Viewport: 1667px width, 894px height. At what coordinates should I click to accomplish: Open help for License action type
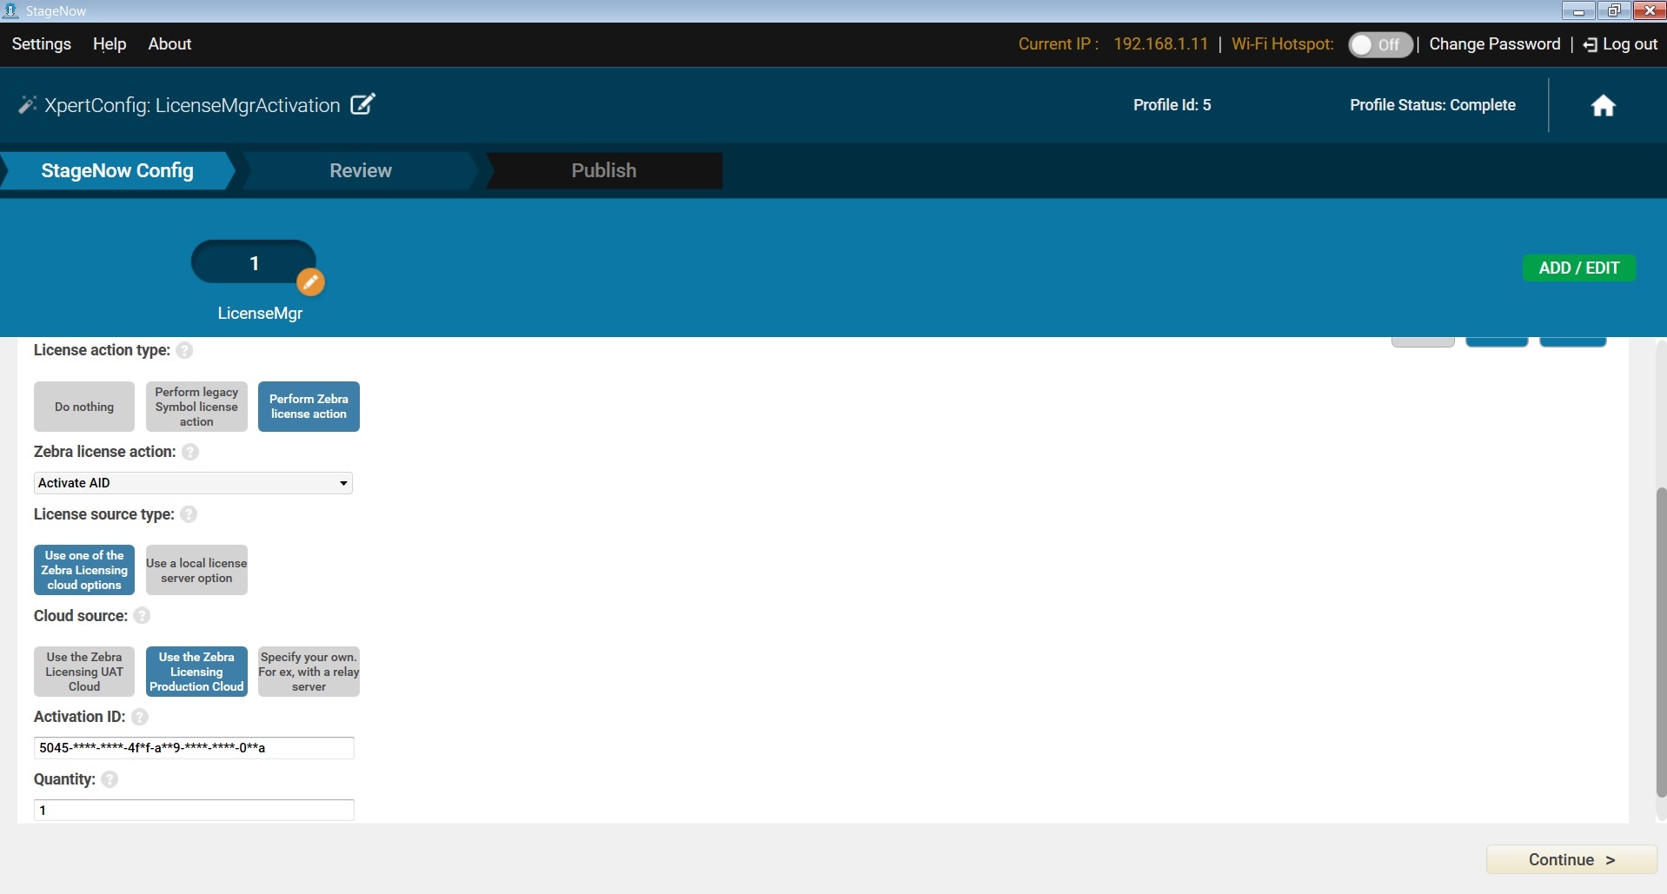click(x=184, y=350)
